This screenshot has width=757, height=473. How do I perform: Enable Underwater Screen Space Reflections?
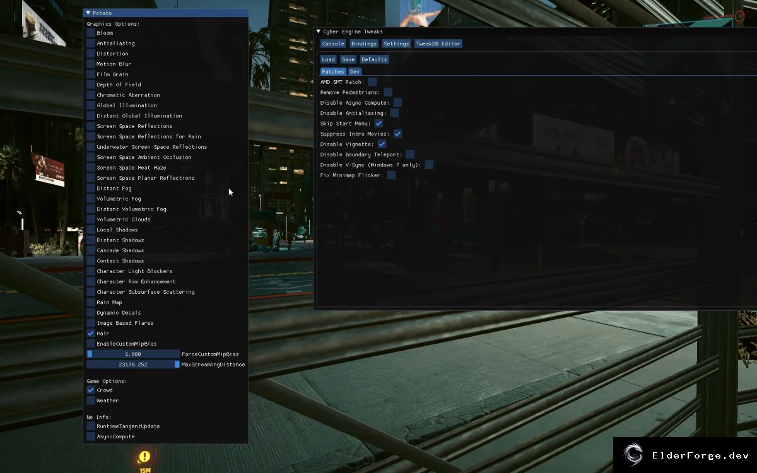tap(91, 147)
